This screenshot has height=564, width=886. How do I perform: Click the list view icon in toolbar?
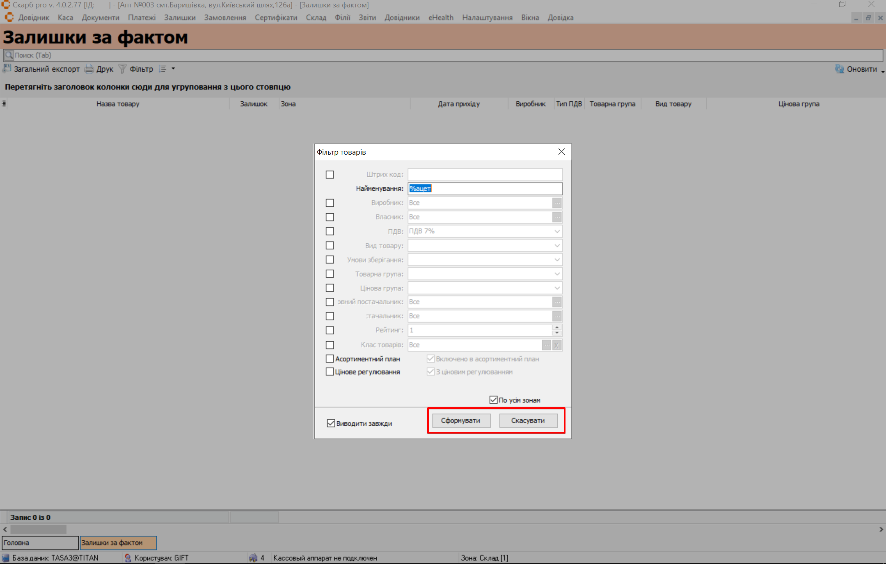(163, 69)
